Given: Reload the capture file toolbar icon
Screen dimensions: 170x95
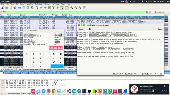Looking at the screenshot, I should (x=32, y=8).
